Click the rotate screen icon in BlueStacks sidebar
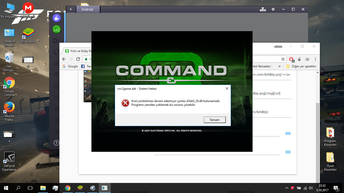 coord(56,41)
